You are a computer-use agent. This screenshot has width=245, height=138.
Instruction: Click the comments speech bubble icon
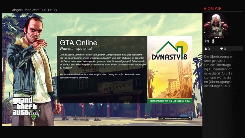(222, 49)
